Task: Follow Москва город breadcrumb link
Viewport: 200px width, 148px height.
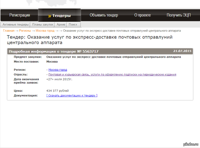Action: click(x=45, y=31)
